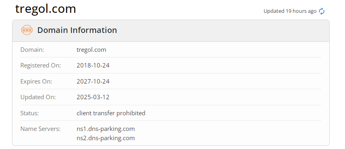
Task: Click the Domain Information header title
Action: point(77,30)
